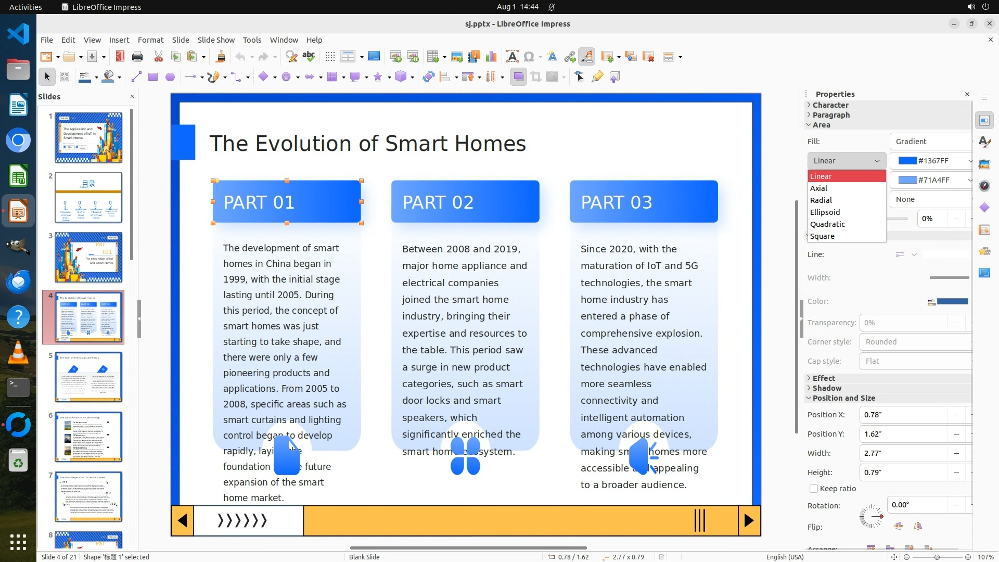
Task: Enable the Keep ratio checkbox
Action: click(814, 489)
